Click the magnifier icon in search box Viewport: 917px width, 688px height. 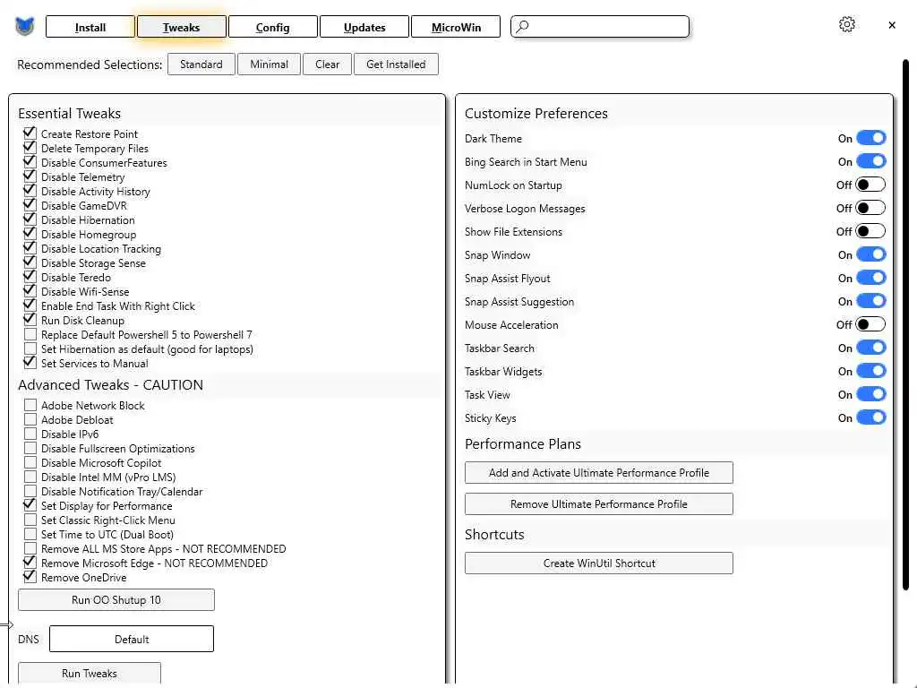pos(523,26)
